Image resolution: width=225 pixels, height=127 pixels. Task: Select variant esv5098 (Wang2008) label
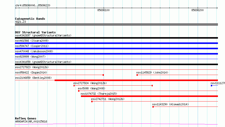[92, 88]
